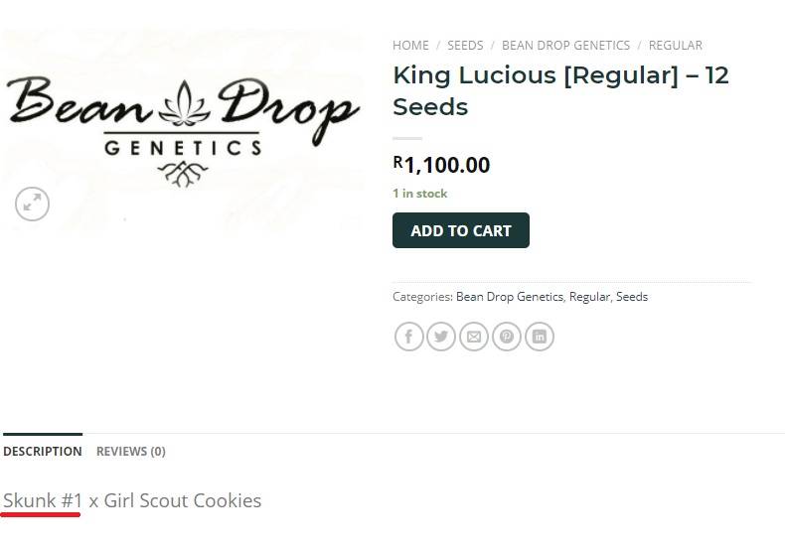Pin product on Pinterest icon
The image size is (785, 548).
(x=506, y=337)
